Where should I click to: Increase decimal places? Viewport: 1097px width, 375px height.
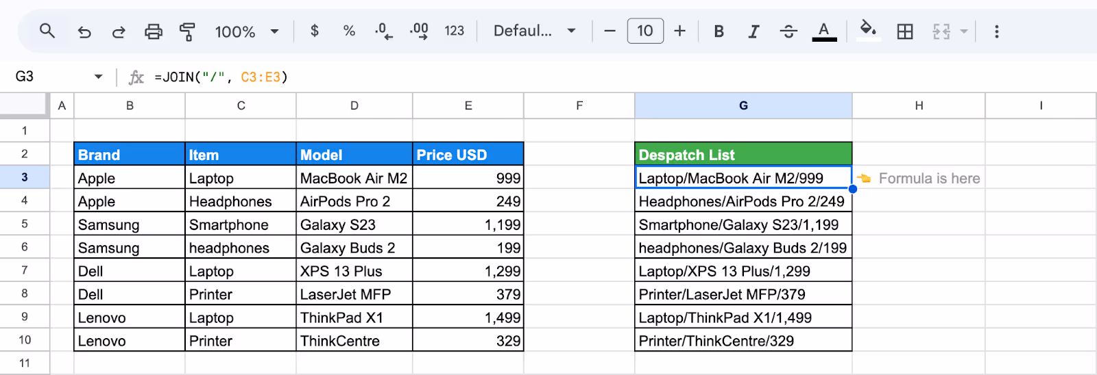click(x=419, y=31)
